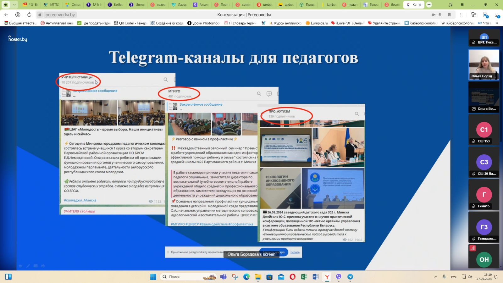The width and height of the screenshot is (503, 283).
Task: Go back using the browser back arrow
Action: coord(6,15)
